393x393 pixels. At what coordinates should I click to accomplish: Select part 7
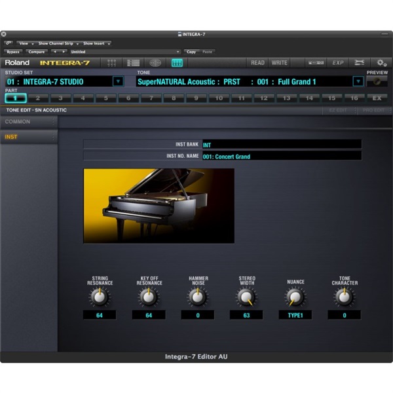click(x=151, y=98)
